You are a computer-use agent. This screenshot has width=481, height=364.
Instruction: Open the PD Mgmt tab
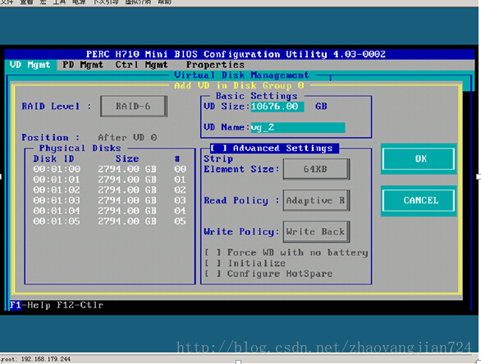click(83, 65)
